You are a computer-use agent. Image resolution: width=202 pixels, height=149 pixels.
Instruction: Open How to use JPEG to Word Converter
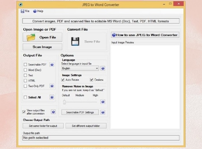(145, 35)
